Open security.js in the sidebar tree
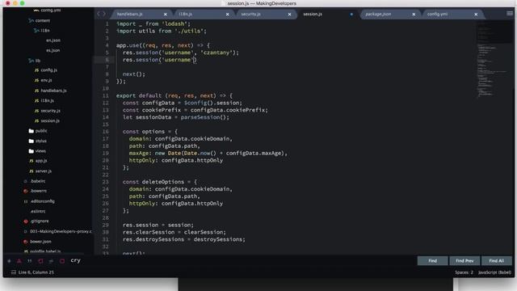This screenshot has height=291, width=517. [x=48, y=111]
